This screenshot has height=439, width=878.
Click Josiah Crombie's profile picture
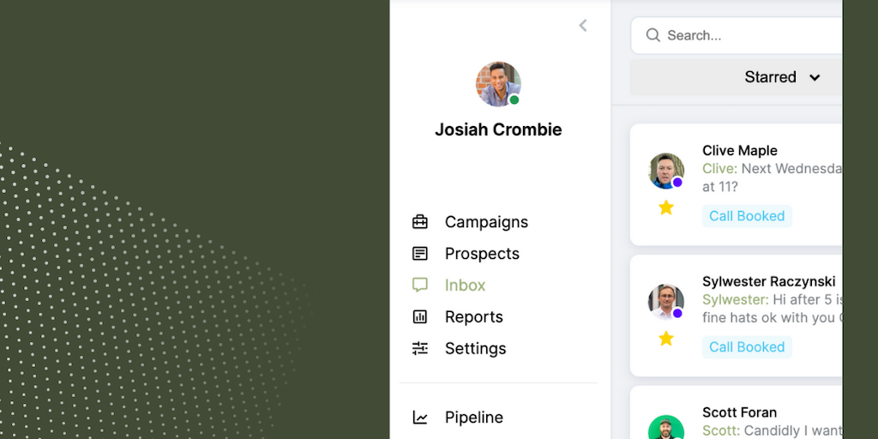pyautogui.click(x=498, y=84)
